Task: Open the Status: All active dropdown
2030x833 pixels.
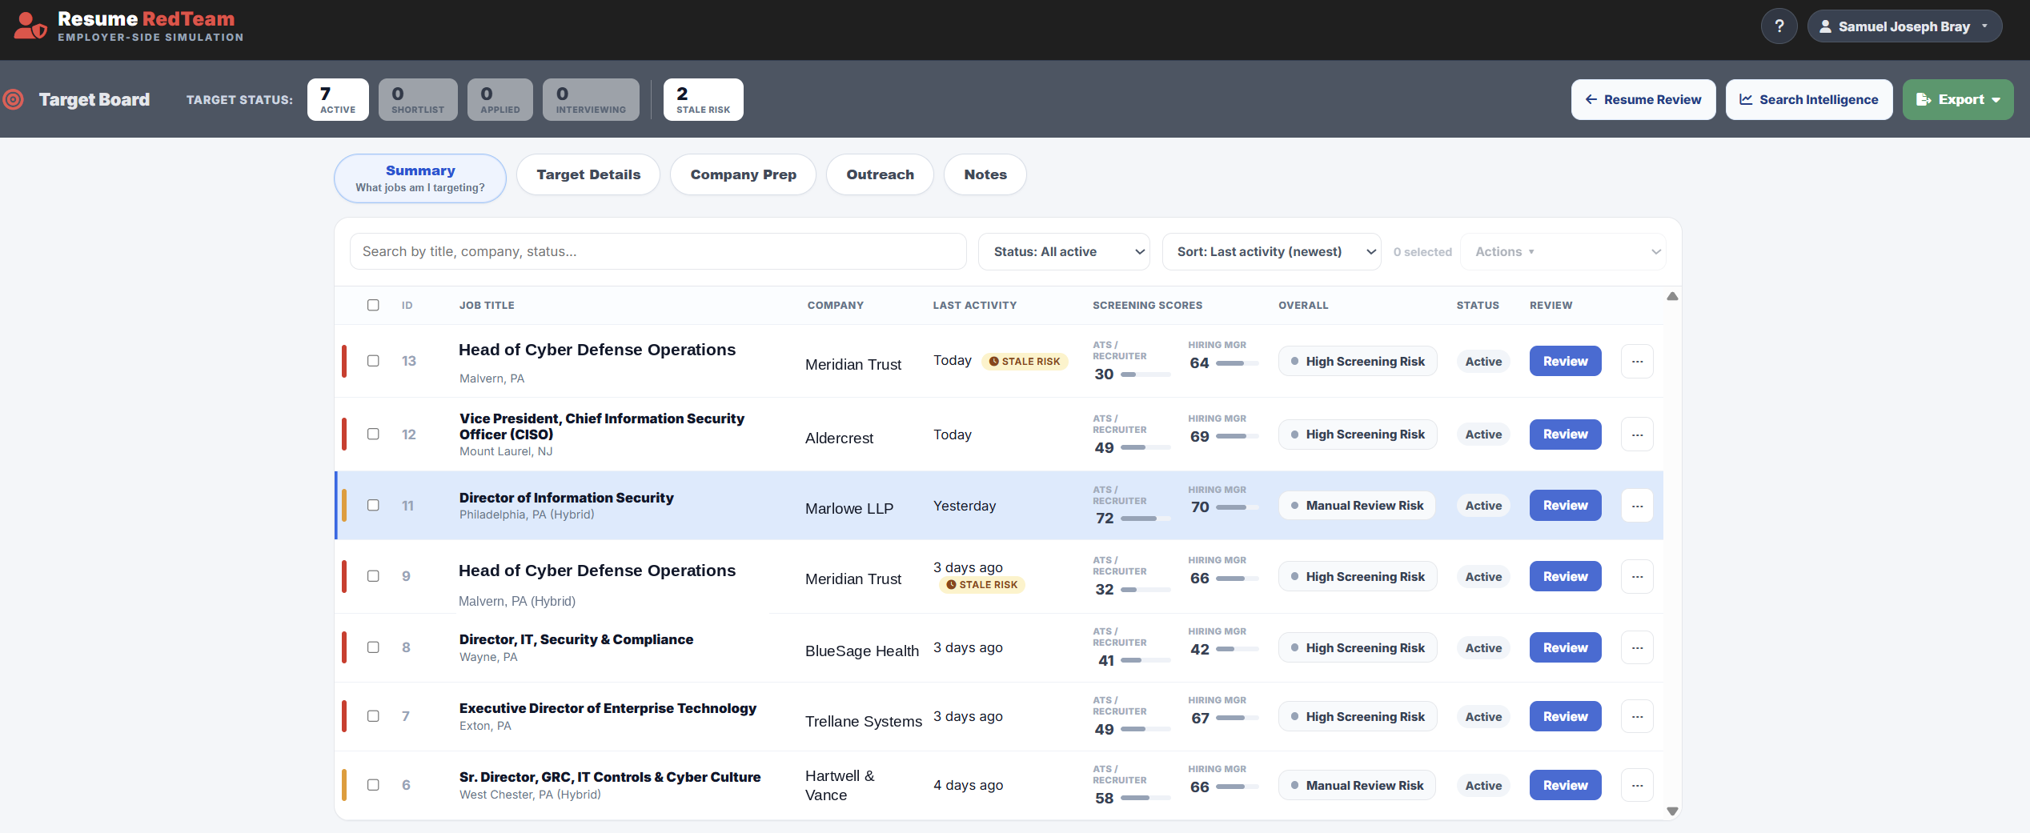Action: tap(1064, 252)
